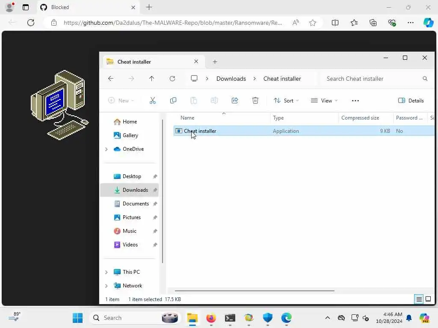Click the Copy icon in Explorer toolbar
This screenshot has width=438, height=328.
point(173,100)
